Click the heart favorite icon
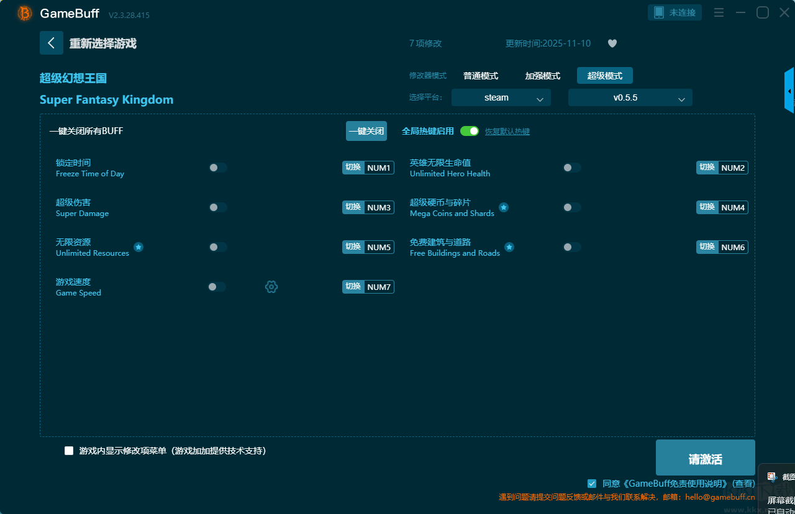Viewport: 795px width, 514px height. point(612,43)
